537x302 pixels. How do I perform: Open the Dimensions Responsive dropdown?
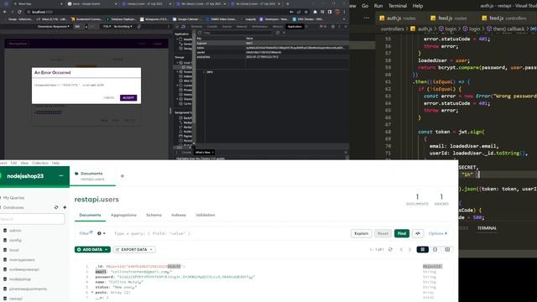54,26
